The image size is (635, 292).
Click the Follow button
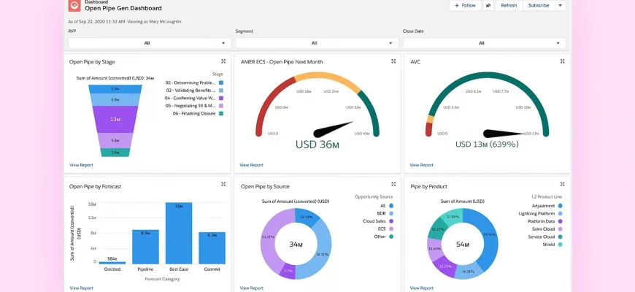pos(465,5)
